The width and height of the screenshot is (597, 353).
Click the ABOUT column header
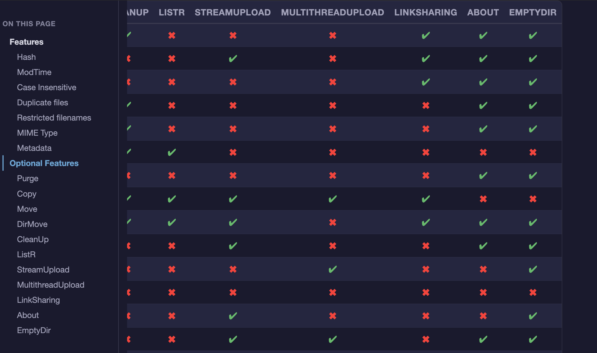(483, 12)
